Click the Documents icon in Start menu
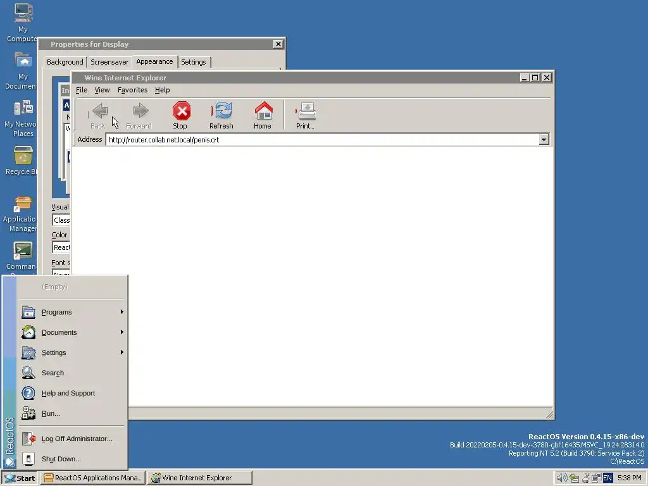This screenshot has height=486, width=648. (28, 332)
